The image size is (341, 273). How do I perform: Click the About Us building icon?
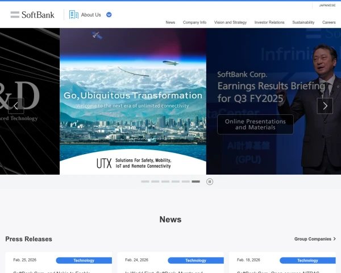(74, 15)
